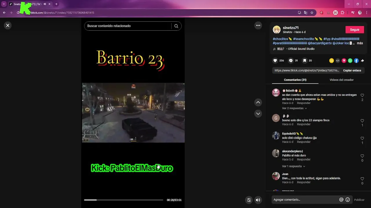Close the TikTok video viewer
Viewport: 371px width, 208px height.
click(8, 25)
